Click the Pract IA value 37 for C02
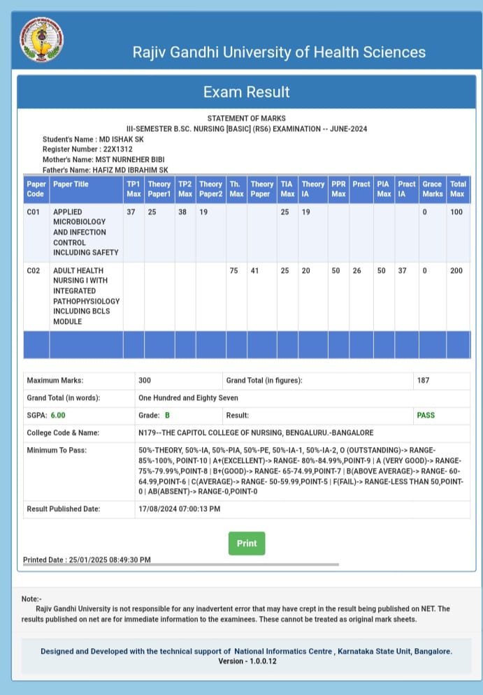 click(403, 270)
